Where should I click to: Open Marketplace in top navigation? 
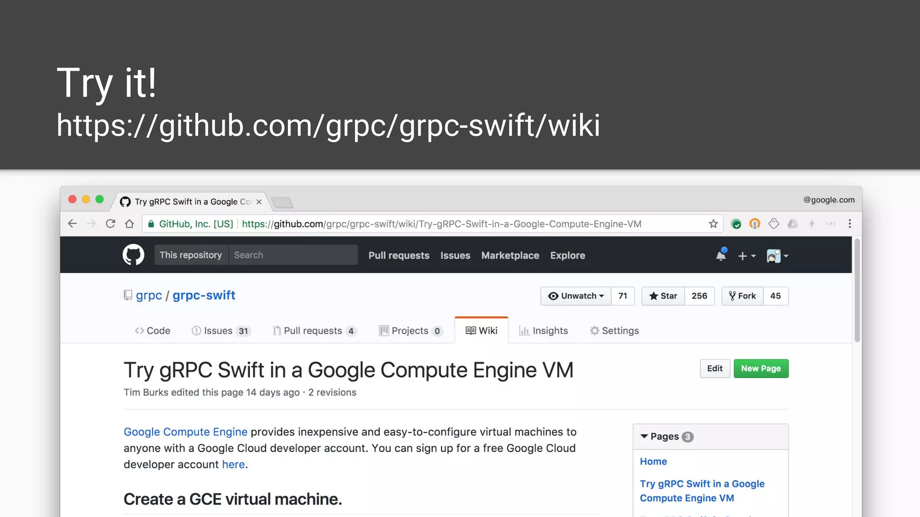click(x=510, y=255)
